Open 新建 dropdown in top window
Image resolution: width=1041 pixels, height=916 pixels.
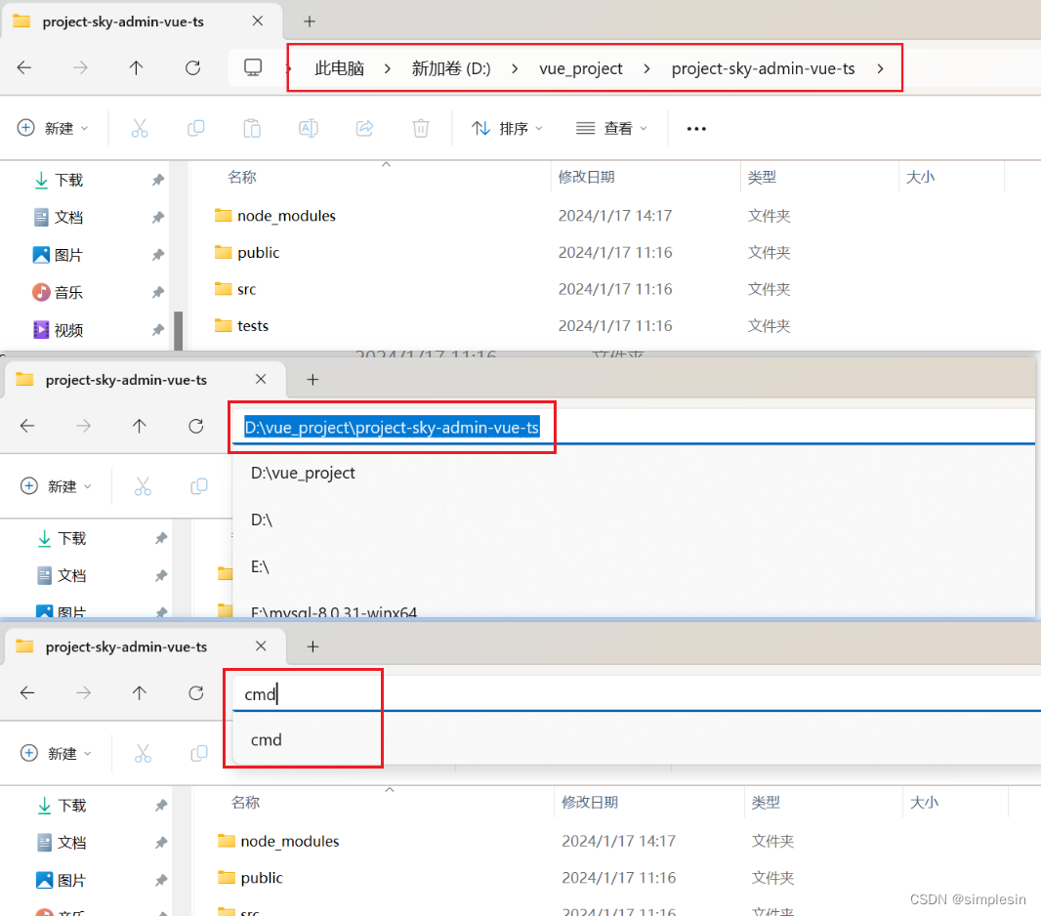coord(53,128)
